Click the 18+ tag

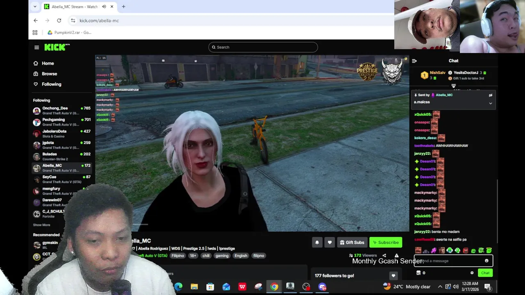193,256
